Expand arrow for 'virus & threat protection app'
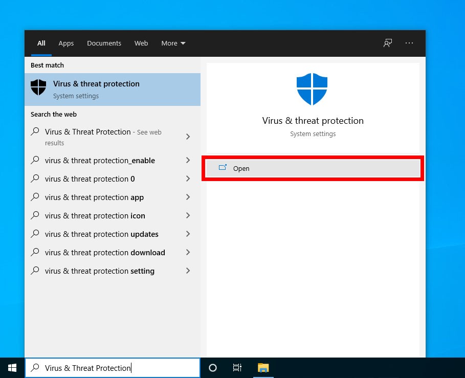The image size is (465, 378). (x=188, y=197)
